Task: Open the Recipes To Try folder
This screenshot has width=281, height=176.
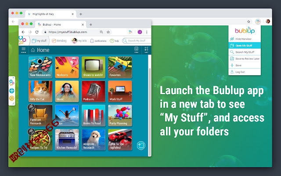Action: point(40,140)
